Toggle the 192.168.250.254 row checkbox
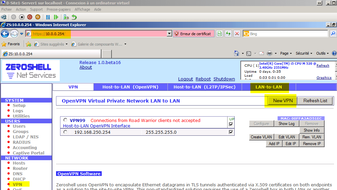 point(231,132)
